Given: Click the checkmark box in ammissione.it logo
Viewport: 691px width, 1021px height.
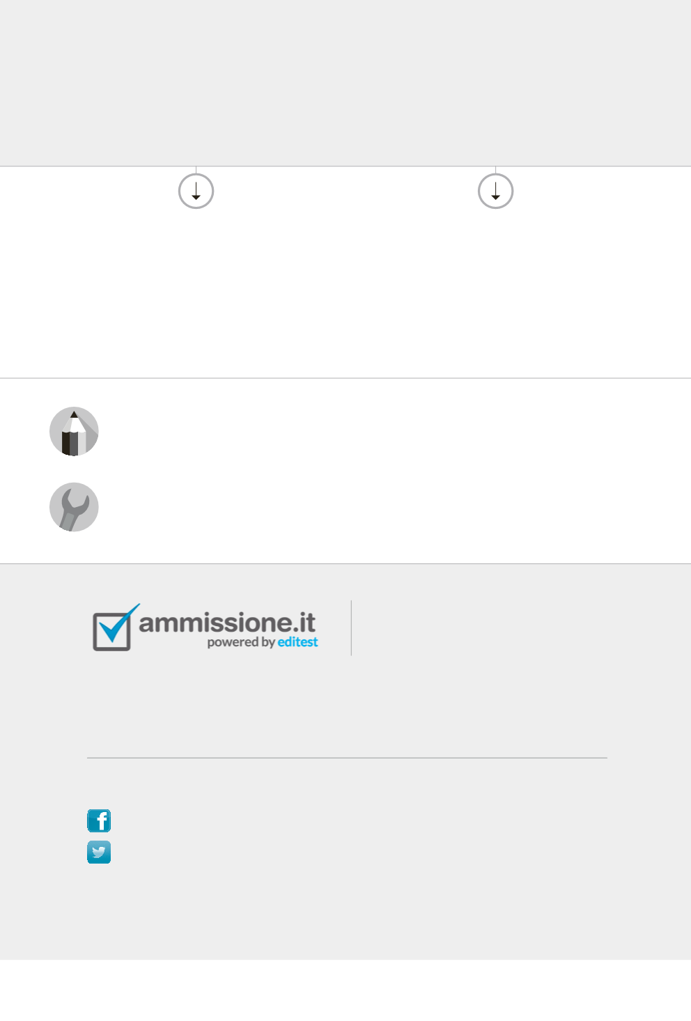Looking at the screenshot, I should click(x=112, y=631).
